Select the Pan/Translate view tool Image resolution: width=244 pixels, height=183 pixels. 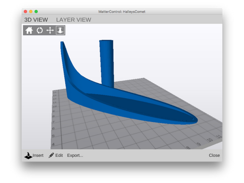click(50, 30)
